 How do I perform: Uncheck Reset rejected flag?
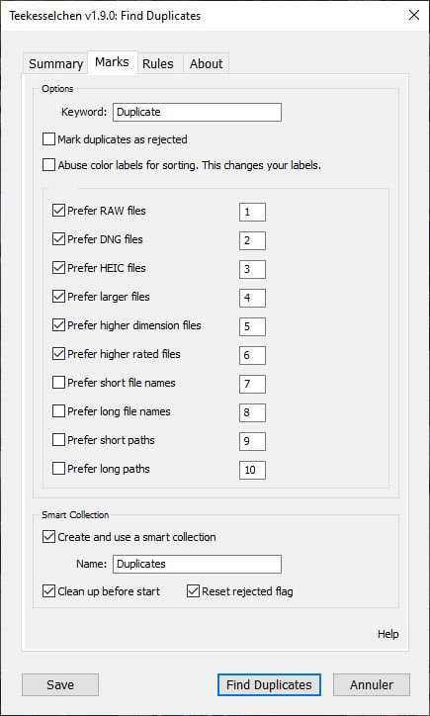(x=194, y=590)
